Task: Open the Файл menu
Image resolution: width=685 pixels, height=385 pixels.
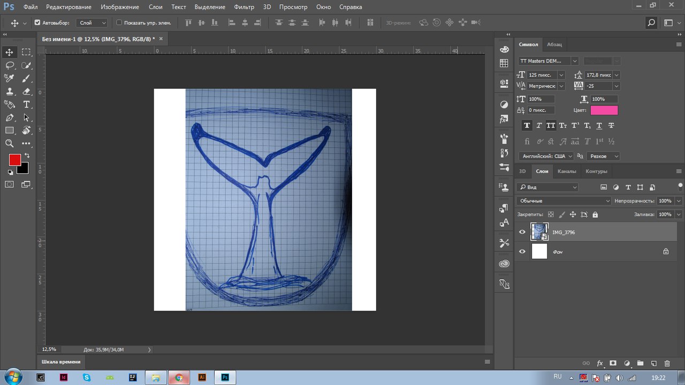Action: 31,7
